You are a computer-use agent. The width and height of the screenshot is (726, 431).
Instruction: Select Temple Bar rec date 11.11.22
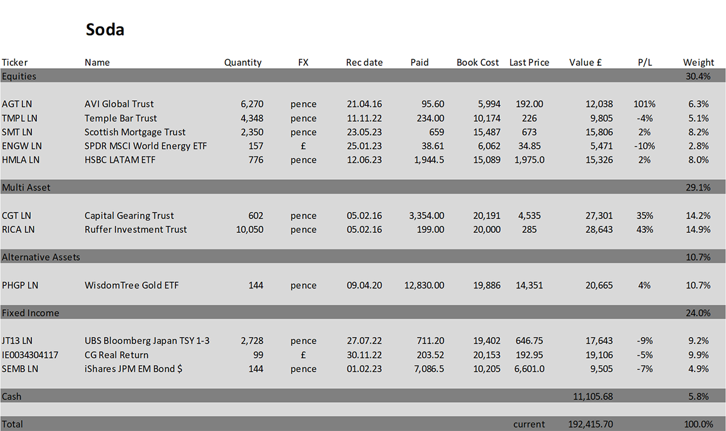pos(364,118)
